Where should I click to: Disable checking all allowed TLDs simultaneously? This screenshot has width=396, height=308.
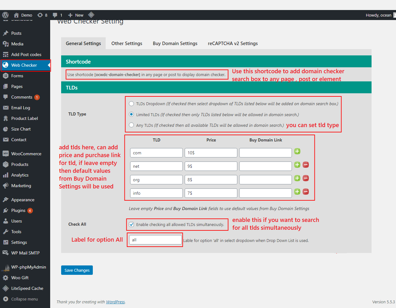click(131, 224)
